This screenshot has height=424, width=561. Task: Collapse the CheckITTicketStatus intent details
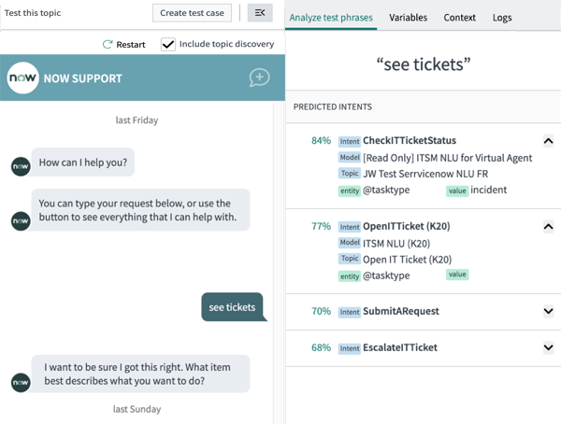(x=548, y=141)
